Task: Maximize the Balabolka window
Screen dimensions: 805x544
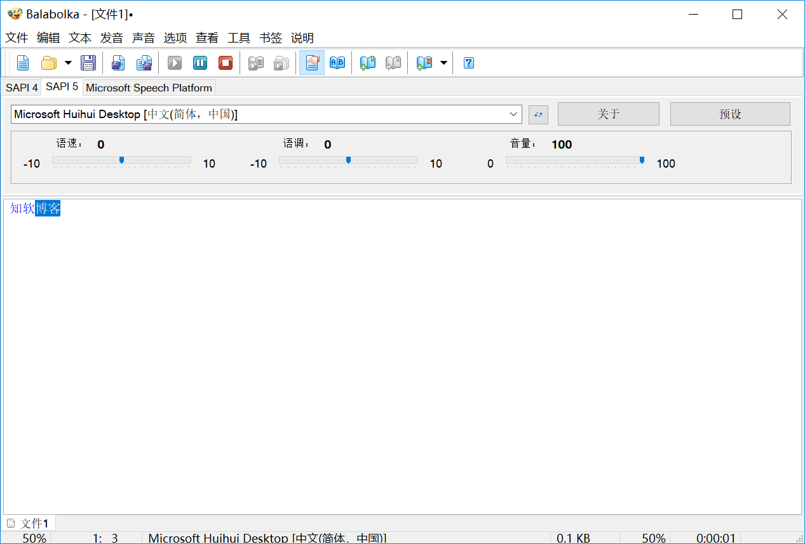Action: (x=737, y=14)
